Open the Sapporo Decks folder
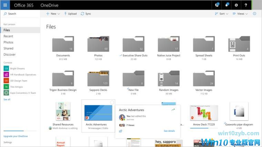The width and height of the screenshot is (262, 147). 98,78
